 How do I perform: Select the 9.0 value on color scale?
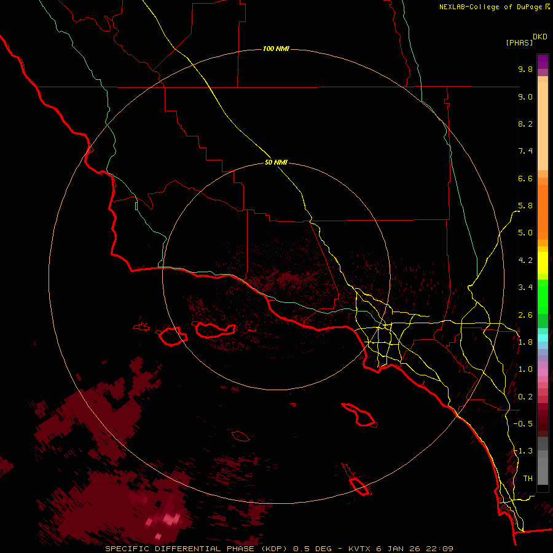[x=525, y=96]
